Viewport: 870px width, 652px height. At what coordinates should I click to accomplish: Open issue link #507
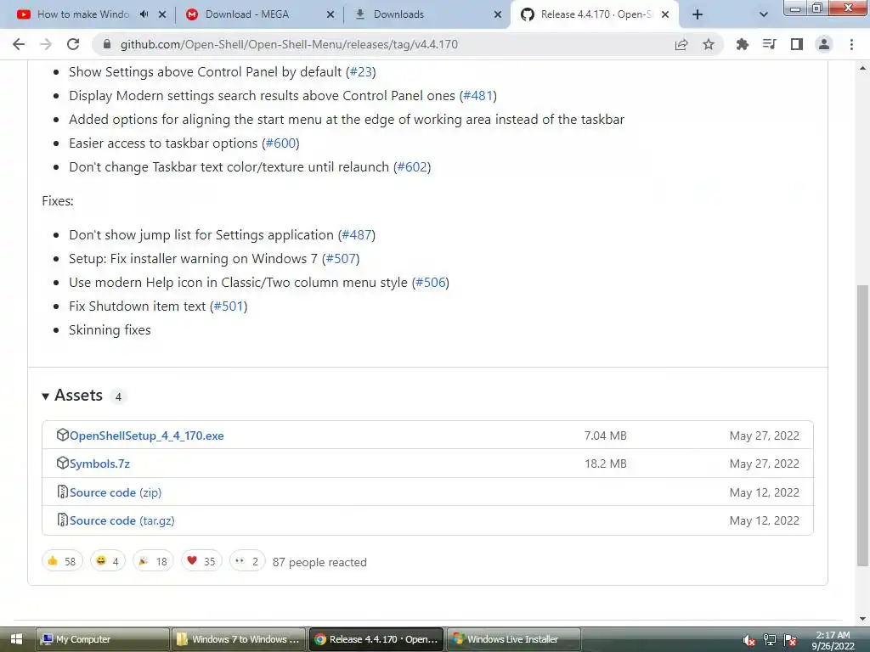point(341,259)
